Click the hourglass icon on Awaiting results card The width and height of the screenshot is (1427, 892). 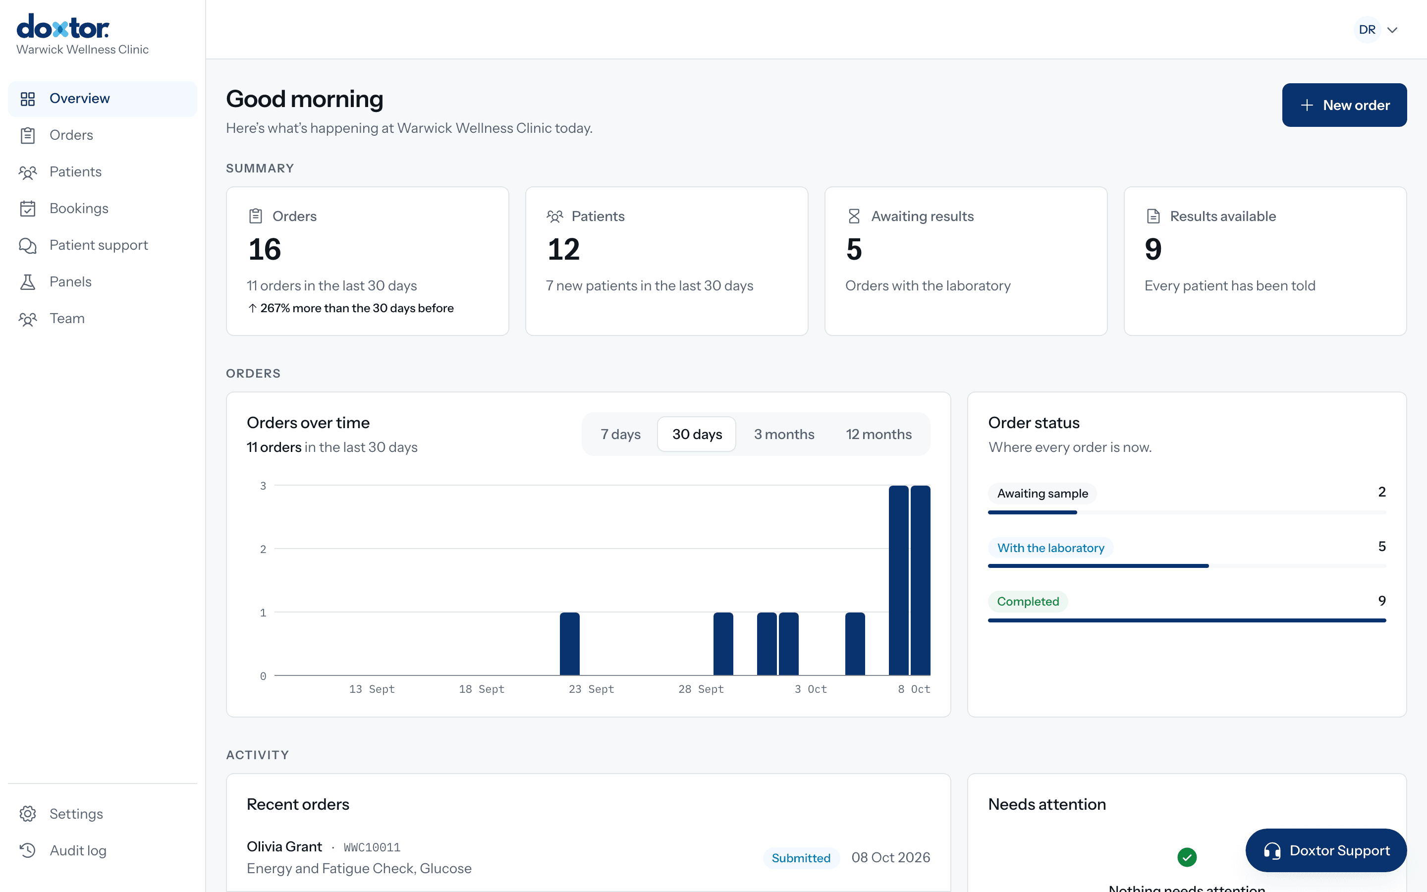(x=854, y=216)
